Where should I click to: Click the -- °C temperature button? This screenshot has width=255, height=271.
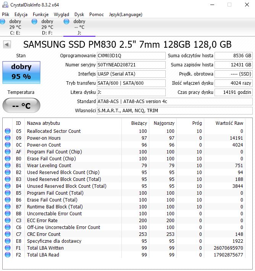21,105
